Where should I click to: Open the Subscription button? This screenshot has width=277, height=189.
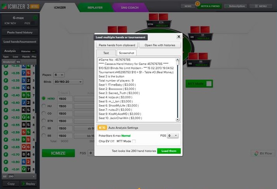(x=235, y=6)
